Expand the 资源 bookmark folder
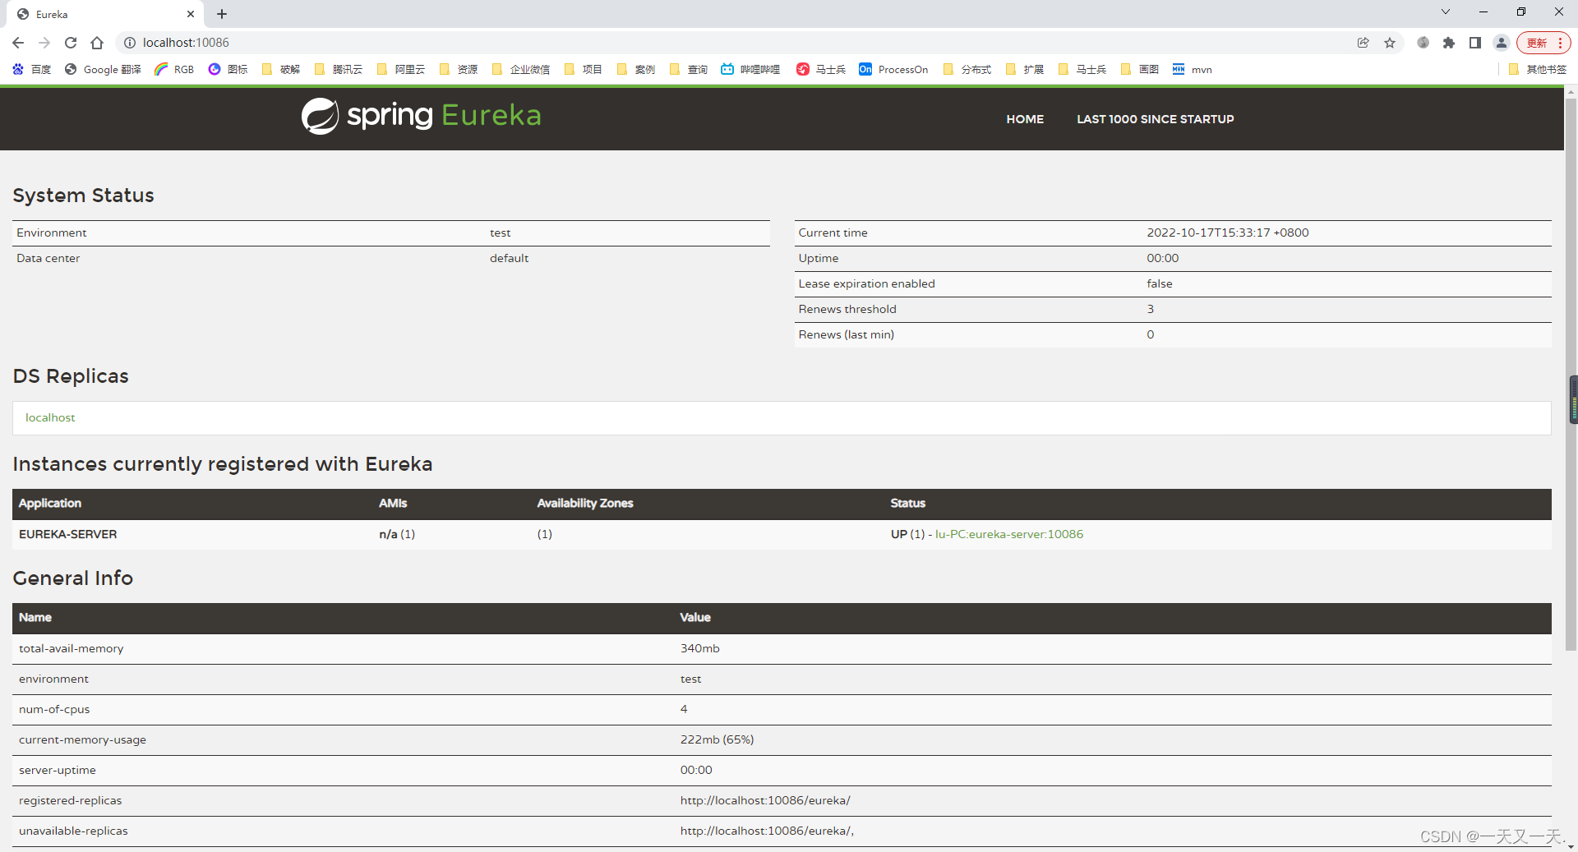The image size is (1578, 852). click(459, 69)
